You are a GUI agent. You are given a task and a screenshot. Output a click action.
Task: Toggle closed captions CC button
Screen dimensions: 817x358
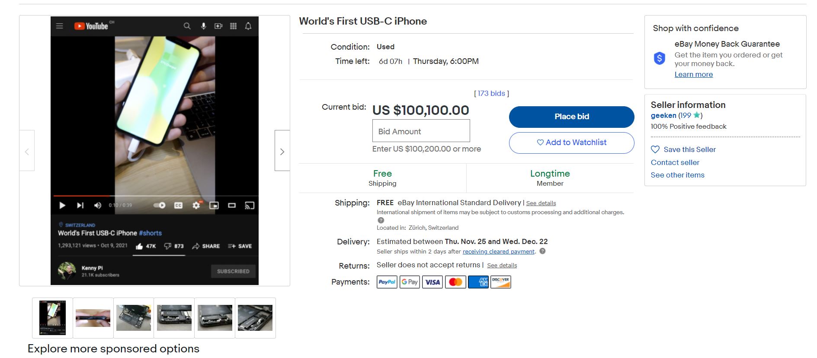tap(178, 205)
